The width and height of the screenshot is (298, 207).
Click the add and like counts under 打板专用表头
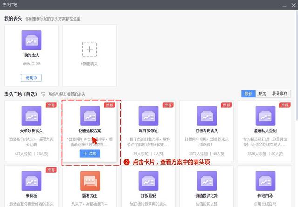[207, 154]
